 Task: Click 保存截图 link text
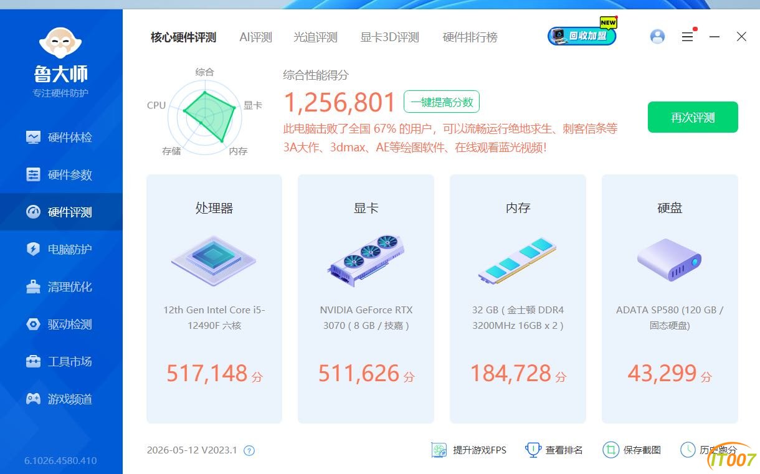tap(642, 450)
